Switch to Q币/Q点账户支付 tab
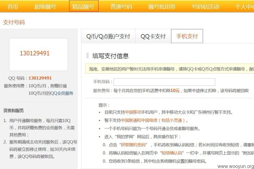The height and width of the screenshot is (169, 254). click(108, 36)
